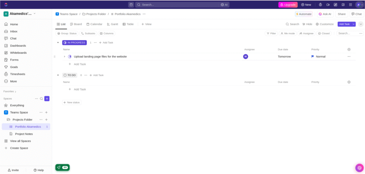The width and height of the screenshot is (365, 174).
Task: Open the rocket onboarding progress widget
Action: pyautogui.click(x=62, y=167)
